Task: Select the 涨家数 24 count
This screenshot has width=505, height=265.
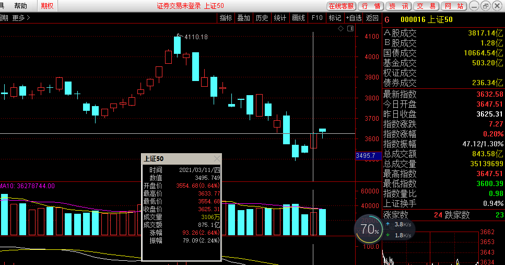Action: pos(438,215)
